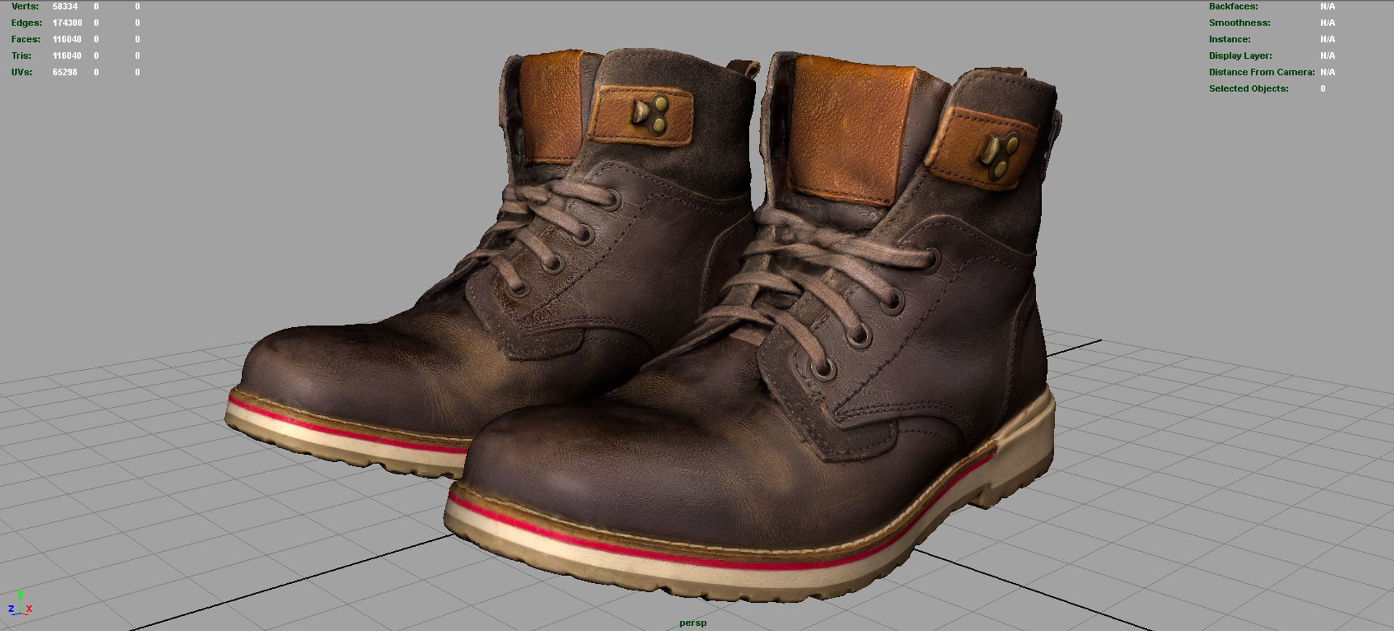Click the Instance: label
The width and height of the screenshot is (1394, 631).
coord(1230,40)
